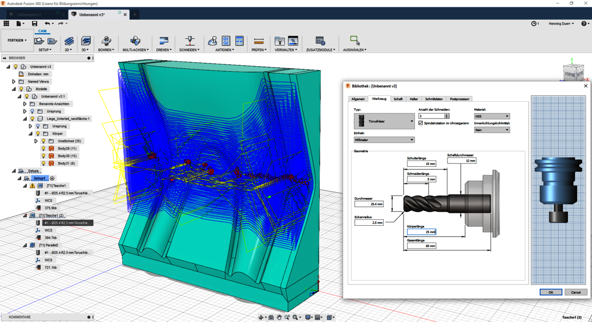Collapse the [T1] Parallel2 operation

(x=25, y=245)
